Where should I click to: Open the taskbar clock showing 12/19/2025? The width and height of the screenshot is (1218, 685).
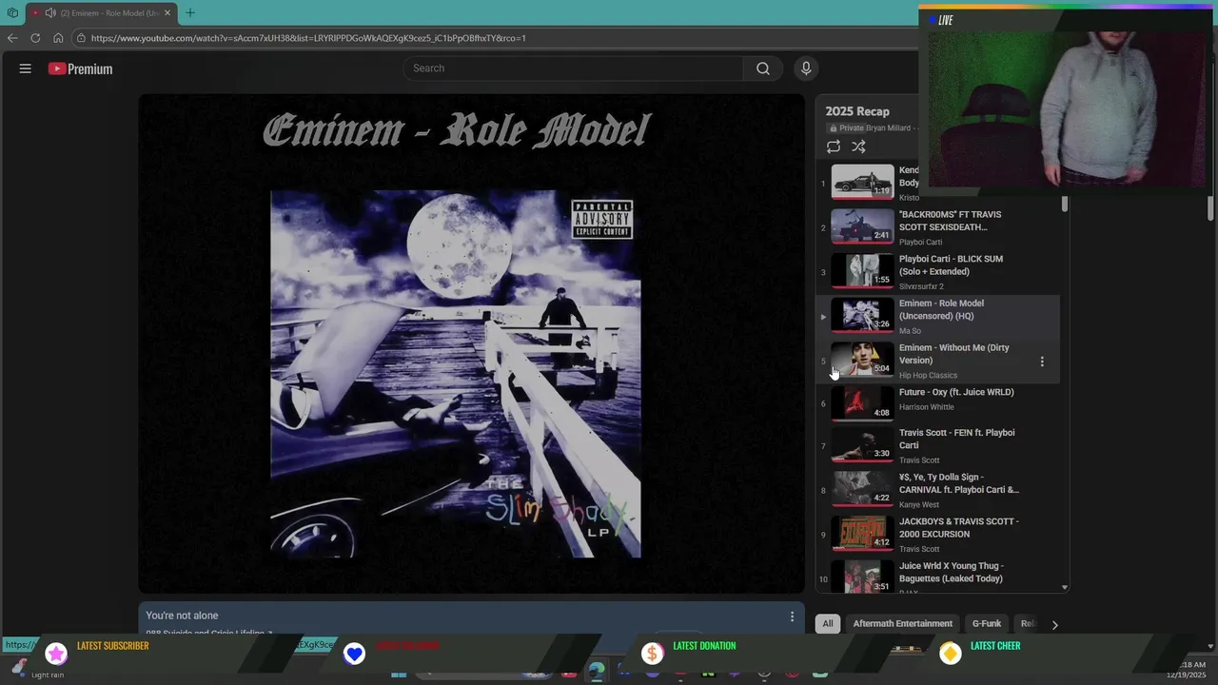1186,670
